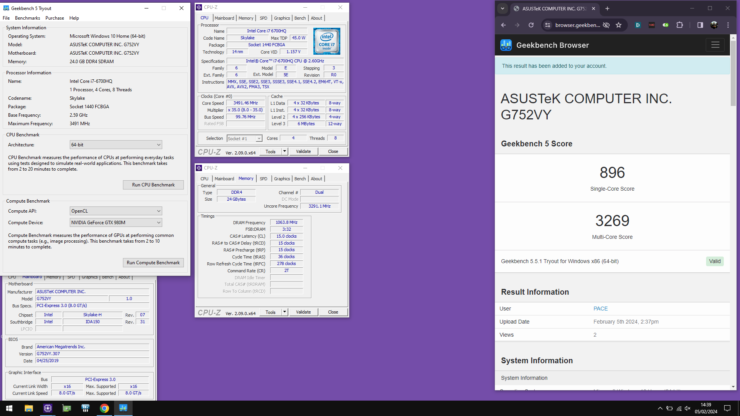Open the Windows Start menu
Image resolution: width=740 pixels, height=416 pixels.
pyautogui.click(x=9, y=408)
